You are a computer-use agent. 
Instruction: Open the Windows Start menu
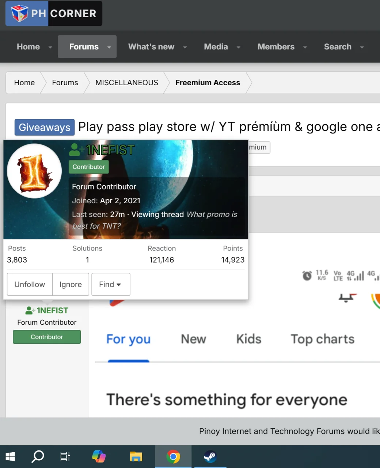pyautogui.click(x=10, y=457)
